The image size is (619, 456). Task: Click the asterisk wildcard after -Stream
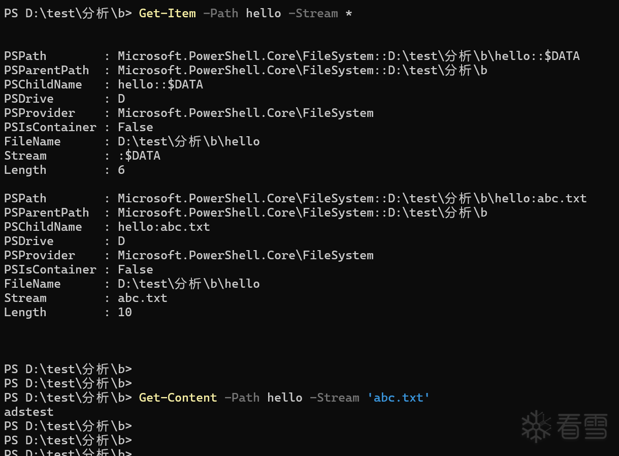[x=348, y=13]
